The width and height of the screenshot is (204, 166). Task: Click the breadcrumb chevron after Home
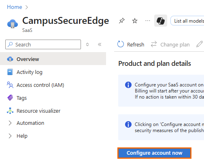(27, 7)
